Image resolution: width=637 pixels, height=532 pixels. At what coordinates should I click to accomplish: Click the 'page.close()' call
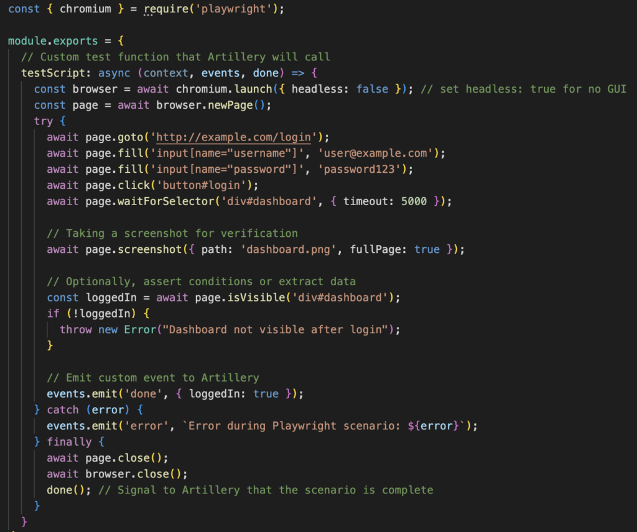[x=124, y=459]
